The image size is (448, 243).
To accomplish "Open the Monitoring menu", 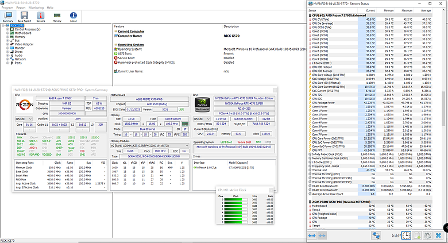I will (x=36, y=7).
